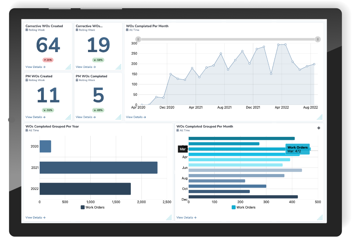Click resize grip icon on WOs Completed Per Month chart

coord(320,117)
